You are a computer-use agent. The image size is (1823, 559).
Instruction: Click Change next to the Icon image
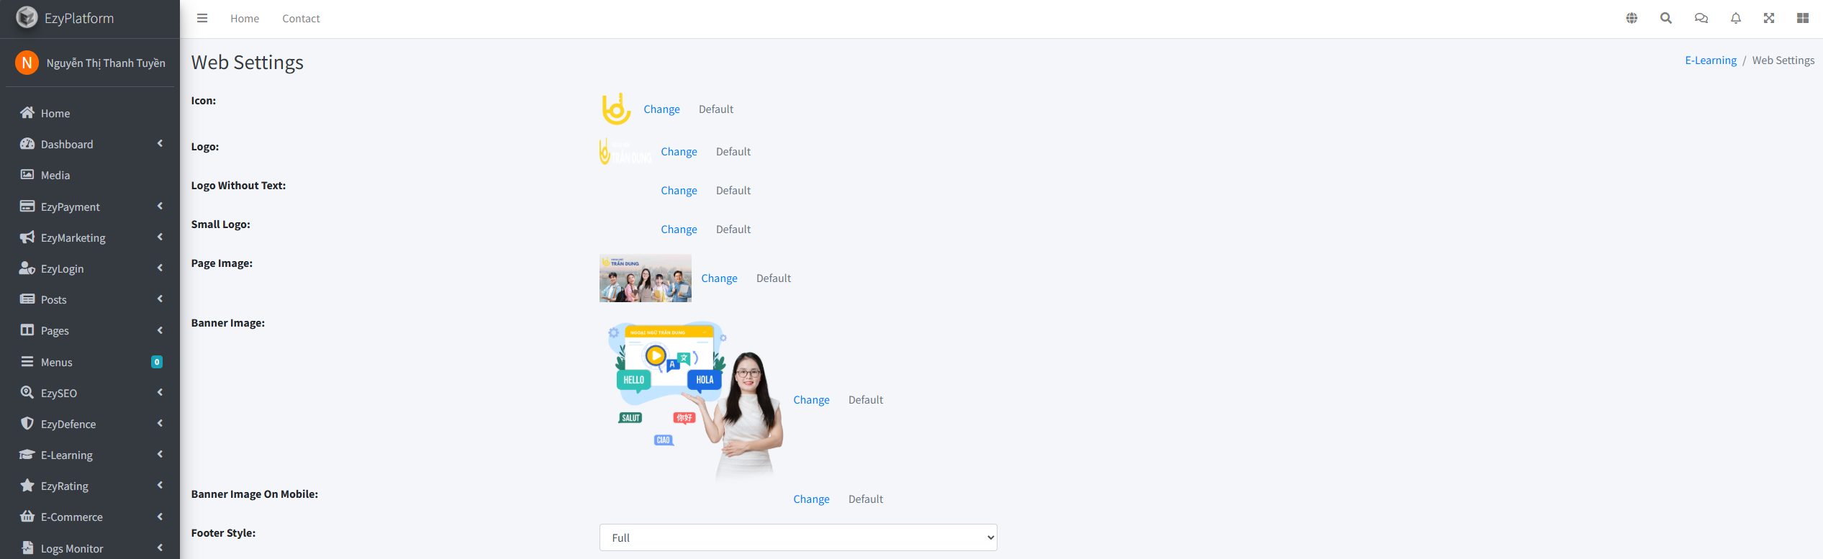[661, 109]
